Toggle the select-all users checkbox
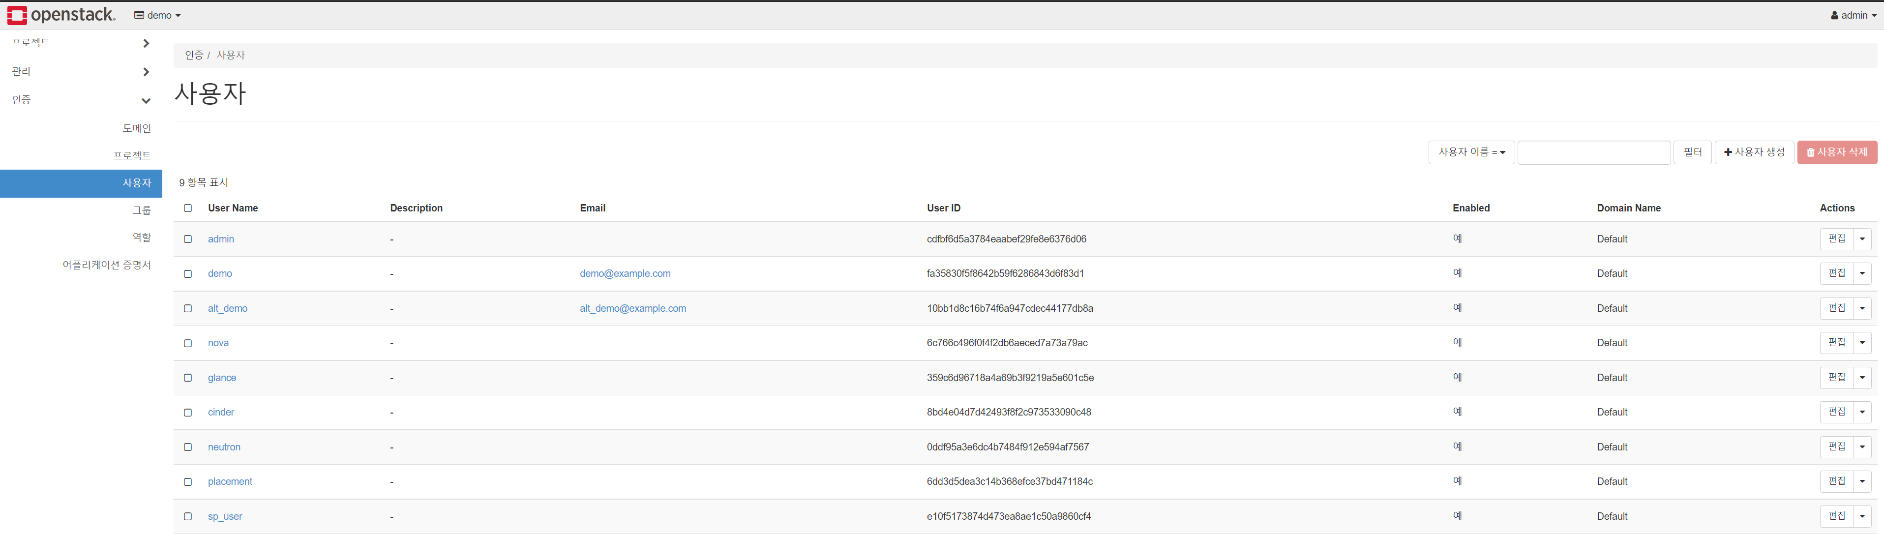 coord(188,208)
